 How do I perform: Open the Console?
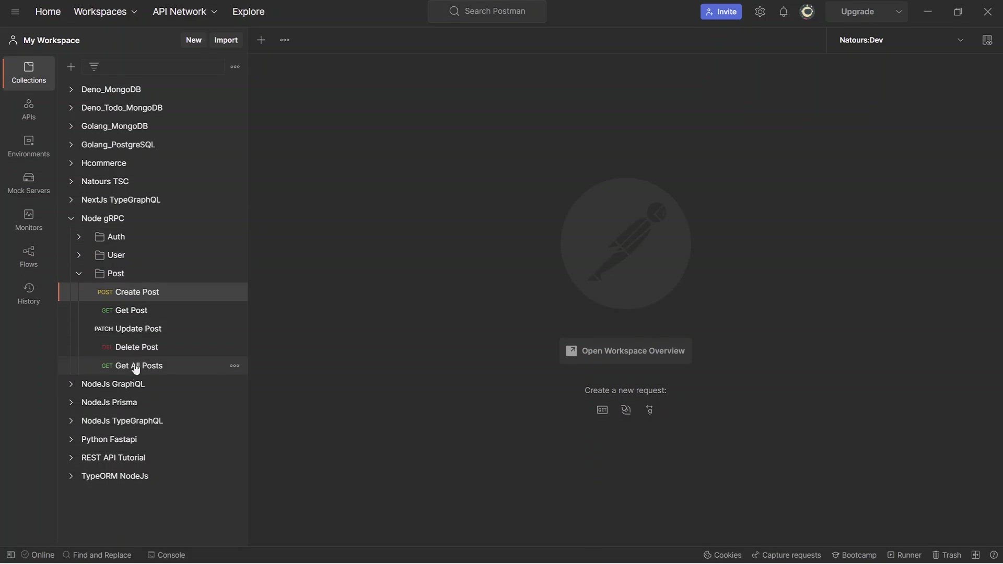(166, 555)
